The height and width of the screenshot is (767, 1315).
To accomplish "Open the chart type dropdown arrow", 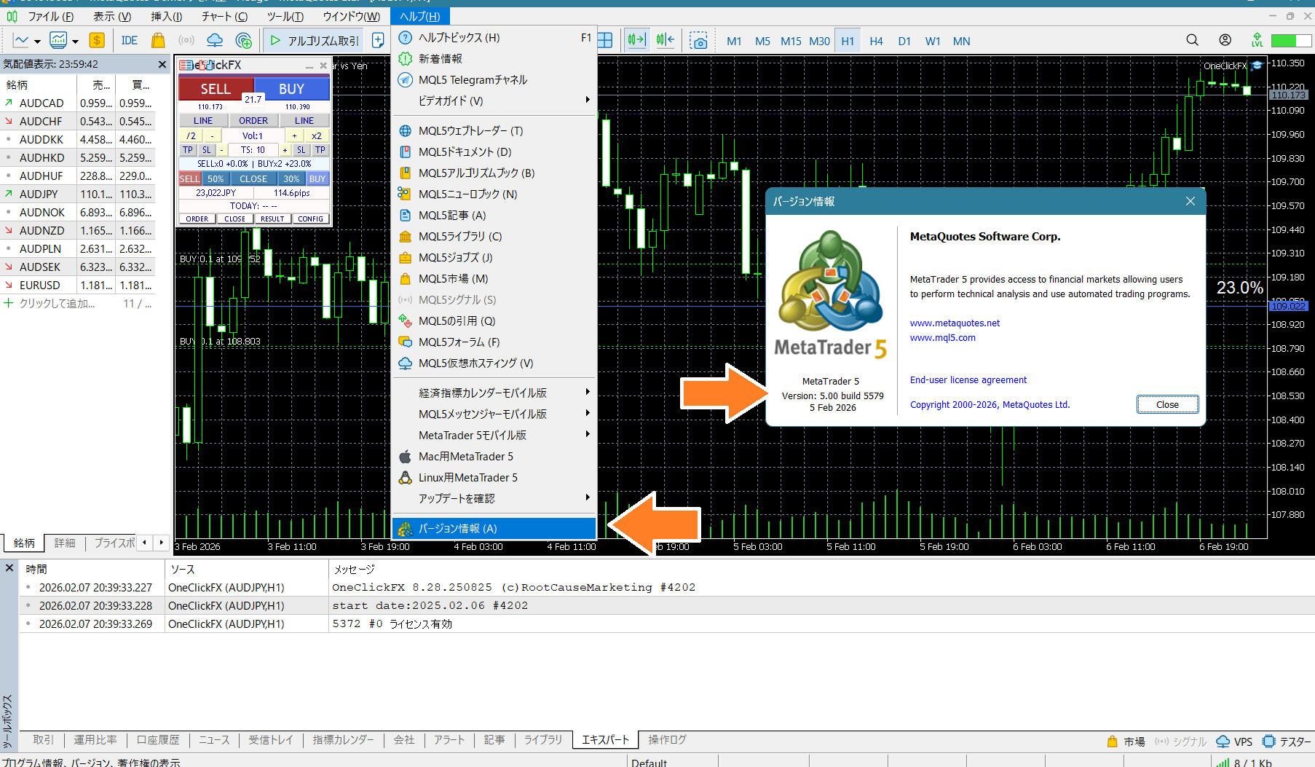I will coord(37,42).
